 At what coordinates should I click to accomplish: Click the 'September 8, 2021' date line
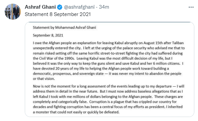(48, 35)
